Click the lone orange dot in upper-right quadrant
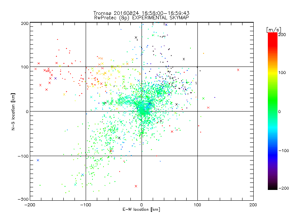This screenshot has width=298, height=223. 203,54
